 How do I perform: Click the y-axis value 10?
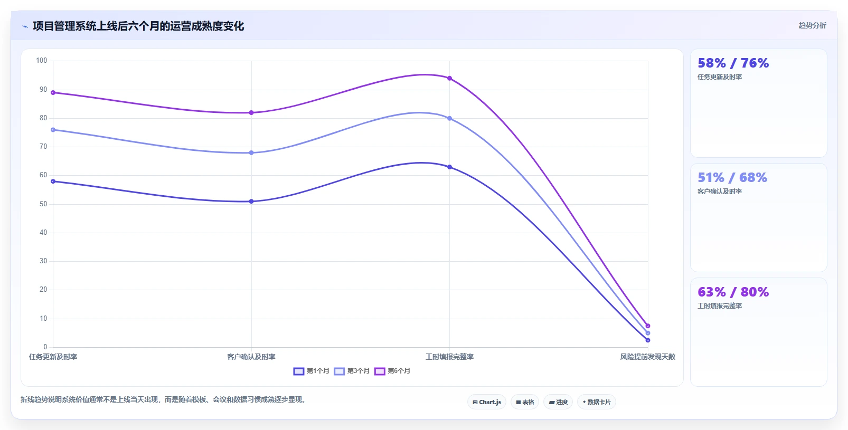[x=43, y=319]
